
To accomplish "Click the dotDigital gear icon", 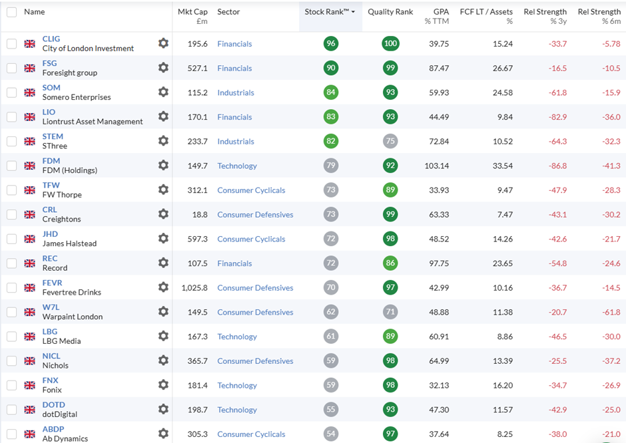I will coord(163,408).
